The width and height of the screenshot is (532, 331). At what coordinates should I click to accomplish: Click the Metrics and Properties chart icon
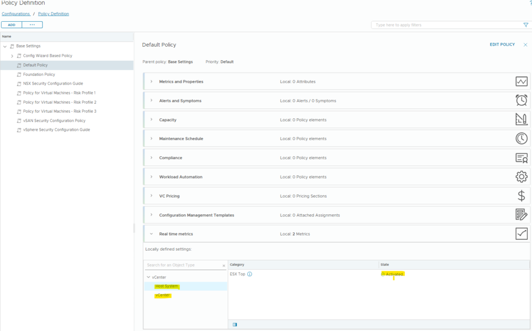point(522,81)
